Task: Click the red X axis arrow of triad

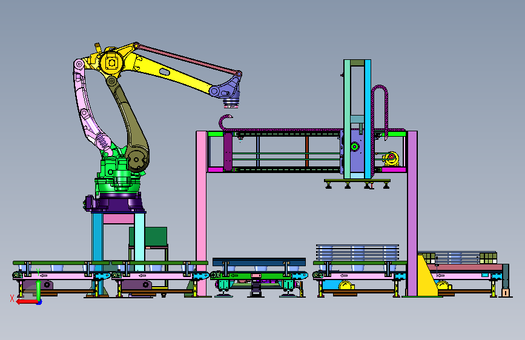Action: [27, 302]
